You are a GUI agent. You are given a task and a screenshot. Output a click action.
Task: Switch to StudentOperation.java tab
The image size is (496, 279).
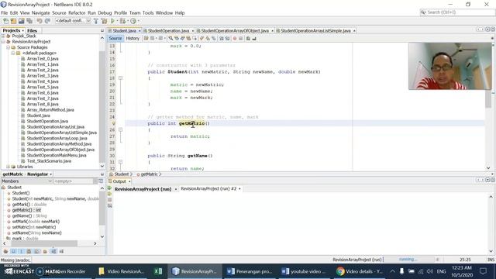coord(168,31)
